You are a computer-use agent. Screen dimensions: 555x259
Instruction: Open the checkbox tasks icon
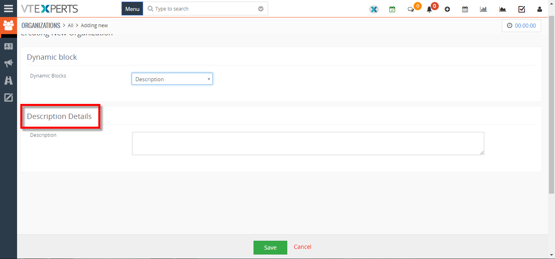click(522, 9)
